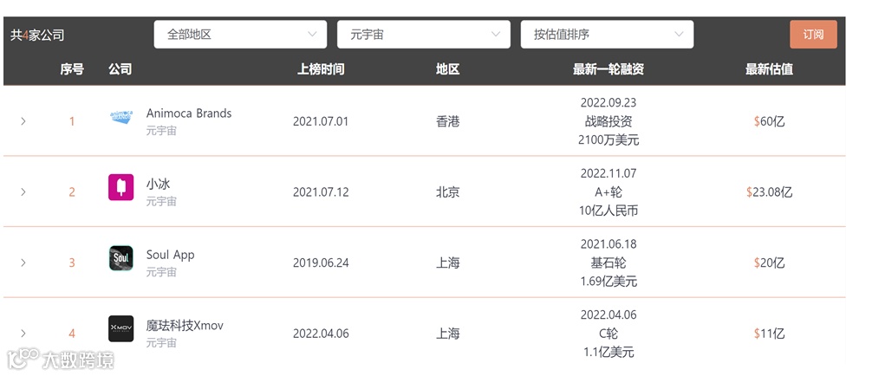Open the 按估值排序 sort dropdown
The height and width of the screenshot is (376, 872).
607,35
